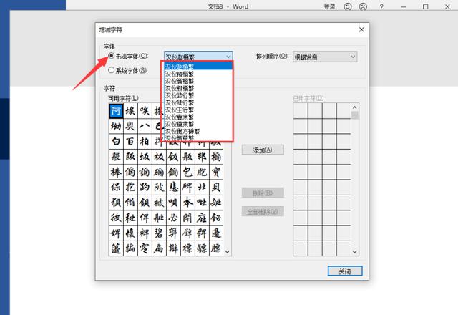Image resolution: width=458 pixels, height=315 pixels.
Task: Click the 添加(A) button
Action: pyautogui.click(x=263, y=150)
